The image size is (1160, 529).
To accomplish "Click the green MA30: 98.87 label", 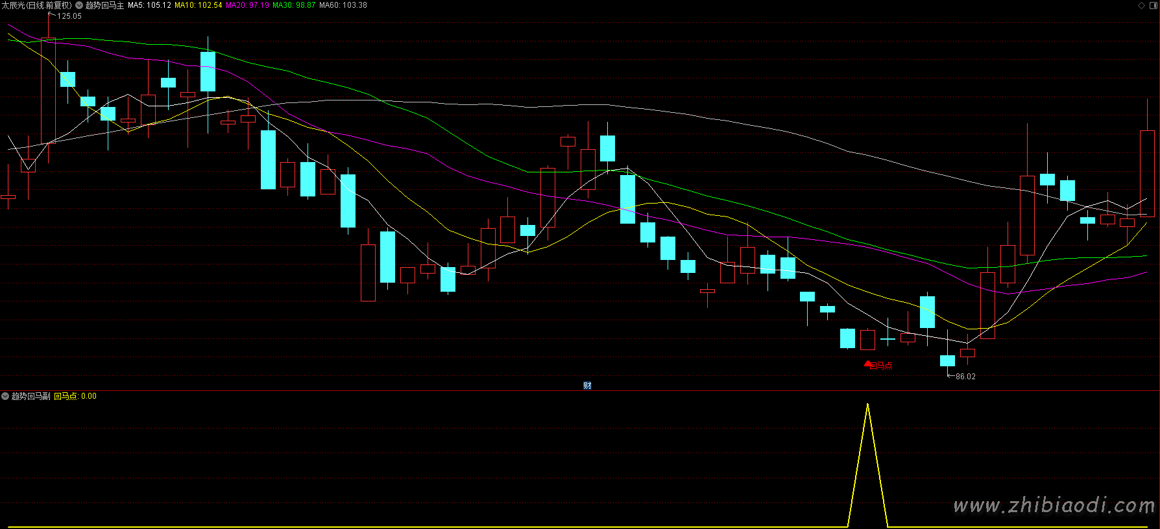I will point(294,5).
